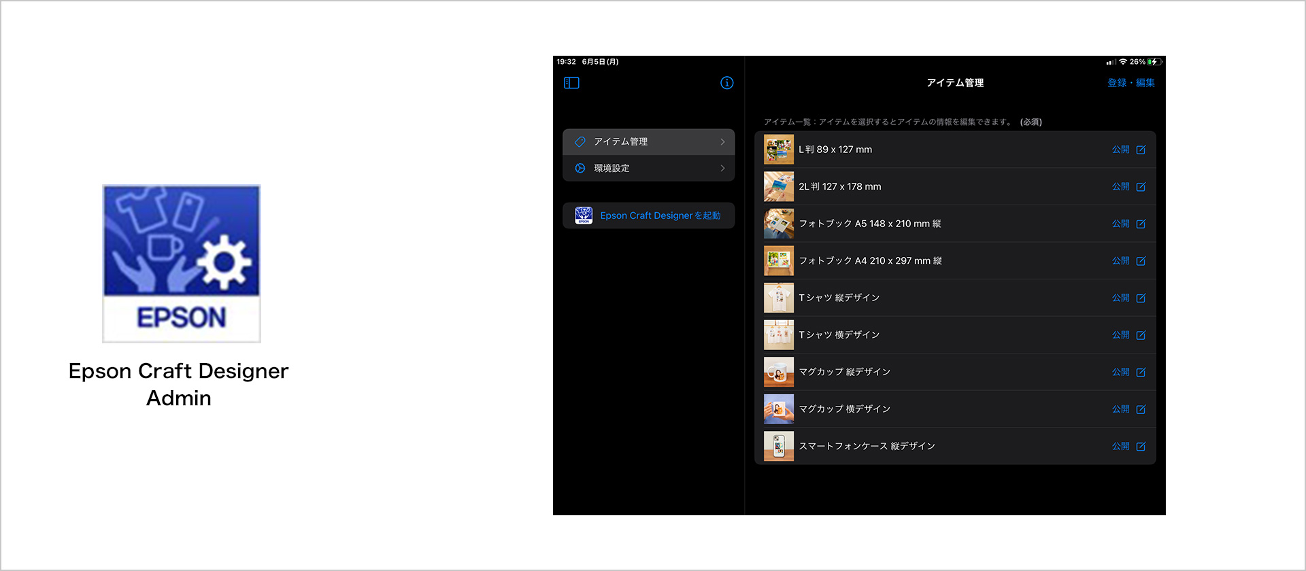Check the battery status indicator
Screen dimensions: 1306x571
point(1153,62)
